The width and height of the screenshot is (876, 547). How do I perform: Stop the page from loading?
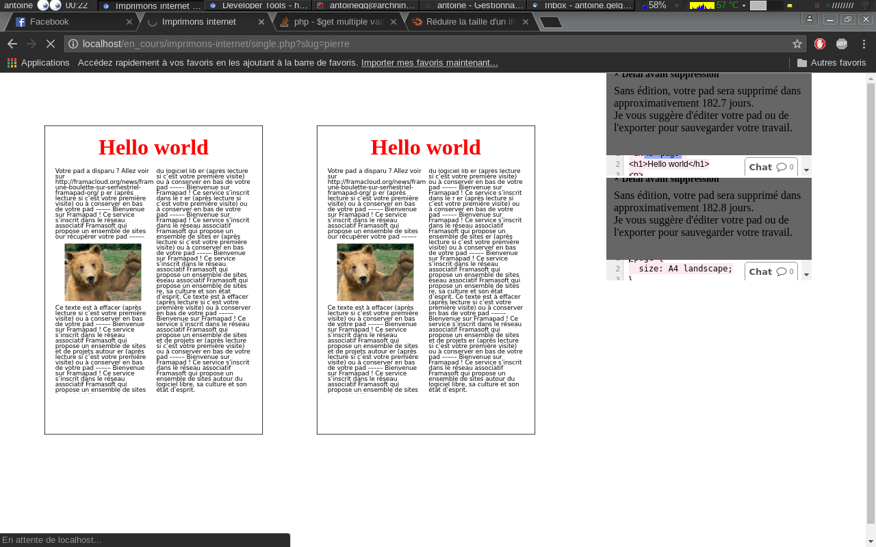pyautogui.click(x=50, y=44)
